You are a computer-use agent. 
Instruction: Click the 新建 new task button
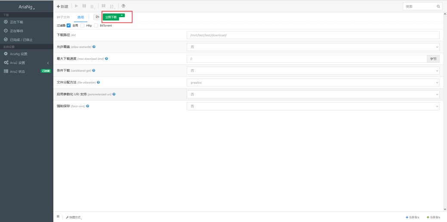63,6
